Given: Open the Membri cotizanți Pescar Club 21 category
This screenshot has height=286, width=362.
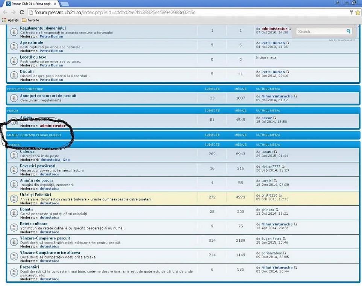Looking at the screenshot, I should (34, 135).
